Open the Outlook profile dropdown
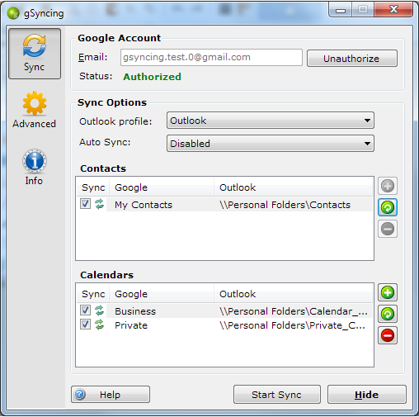The image size is (419, 417). tap(271, 121)
